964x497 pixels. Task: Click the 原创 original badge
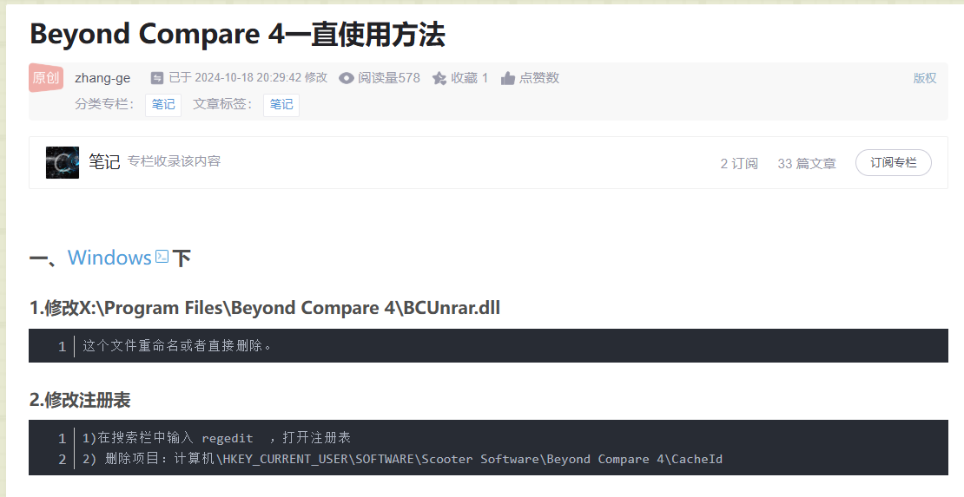click(x=46, y=77)
